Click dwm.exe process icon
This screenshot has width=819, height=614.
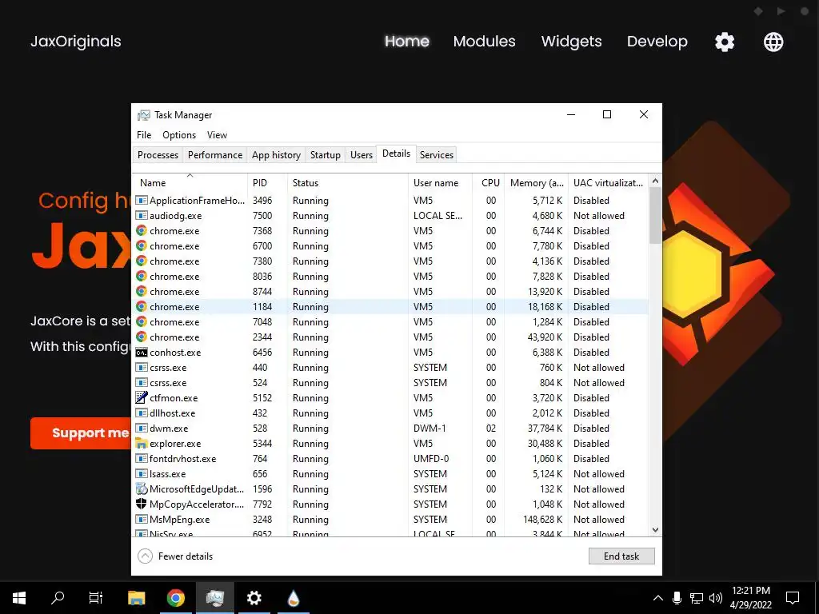click(141, 429)
